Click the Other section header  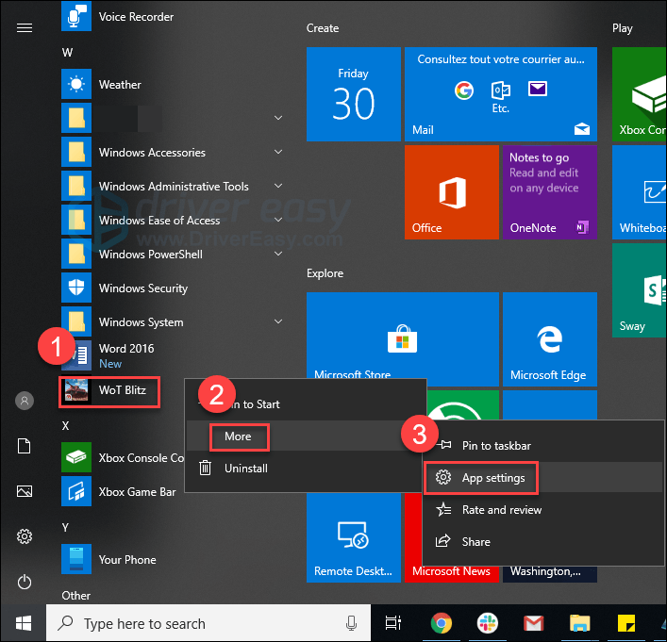click(76, 595)
